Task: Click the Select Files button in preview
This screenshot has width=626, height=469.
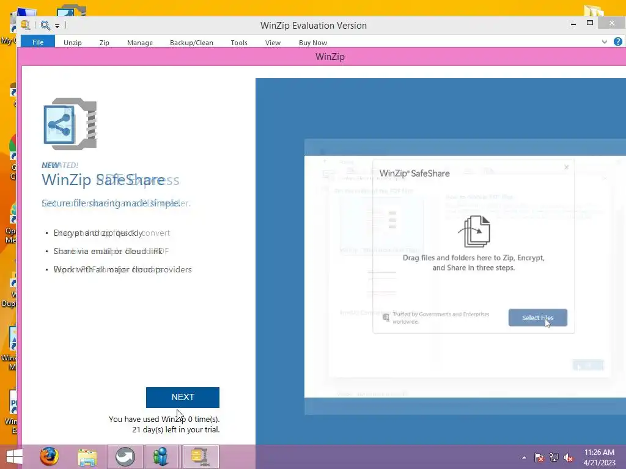Action: (538, 318)
